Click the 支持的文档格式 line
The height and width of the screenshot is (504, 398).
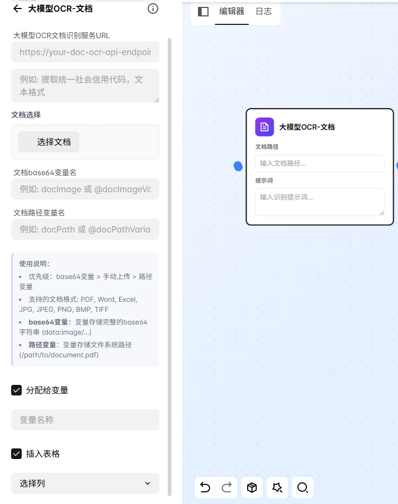pyautogui.click(x=78, y=304)
